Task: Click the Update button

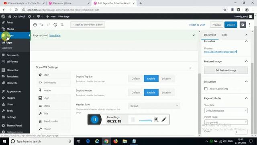Action: 231,25
